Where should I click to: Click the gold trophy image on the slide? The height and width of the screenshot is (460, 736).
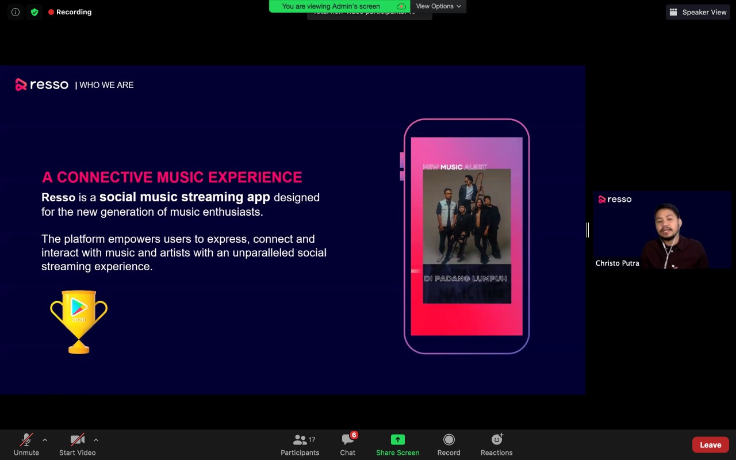tap(79, 322)
